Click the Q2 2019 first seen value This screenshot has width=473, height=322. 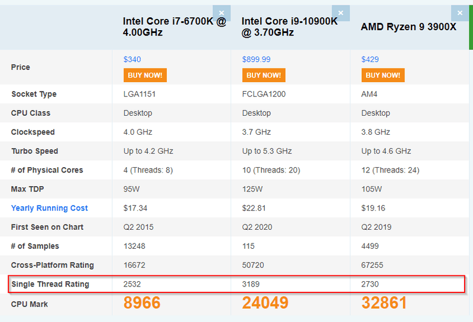[x=376, y=227]
